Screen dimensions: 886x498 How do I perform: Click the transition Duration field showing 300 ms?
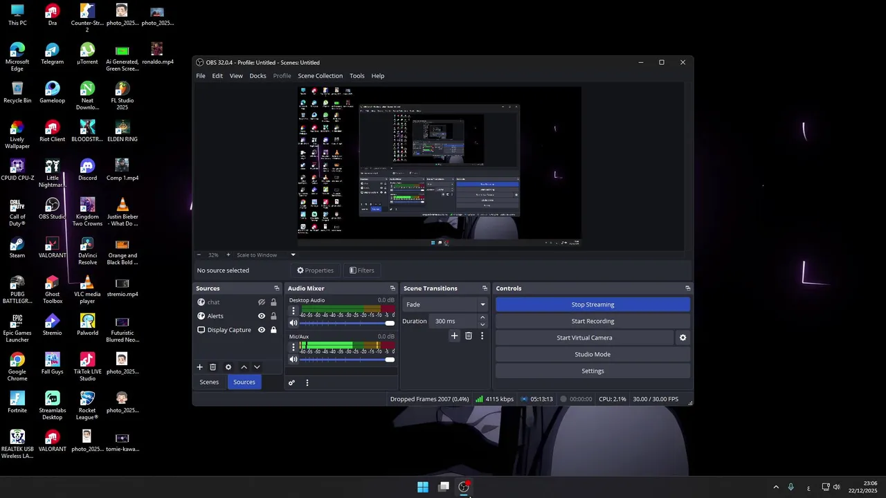click(x=455, y=321)
